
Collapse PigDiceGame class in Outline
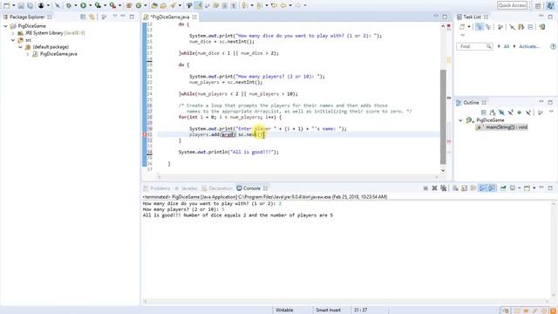[460, 120]
